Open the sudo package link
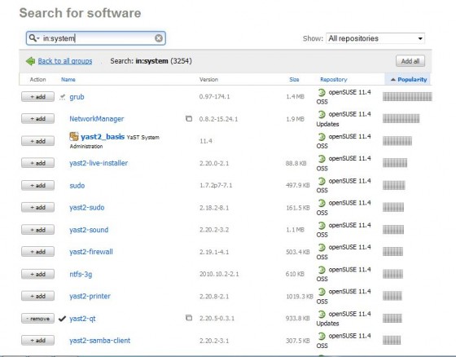The width and height of the screenshot is (456, 357). (x=77, y=186)
